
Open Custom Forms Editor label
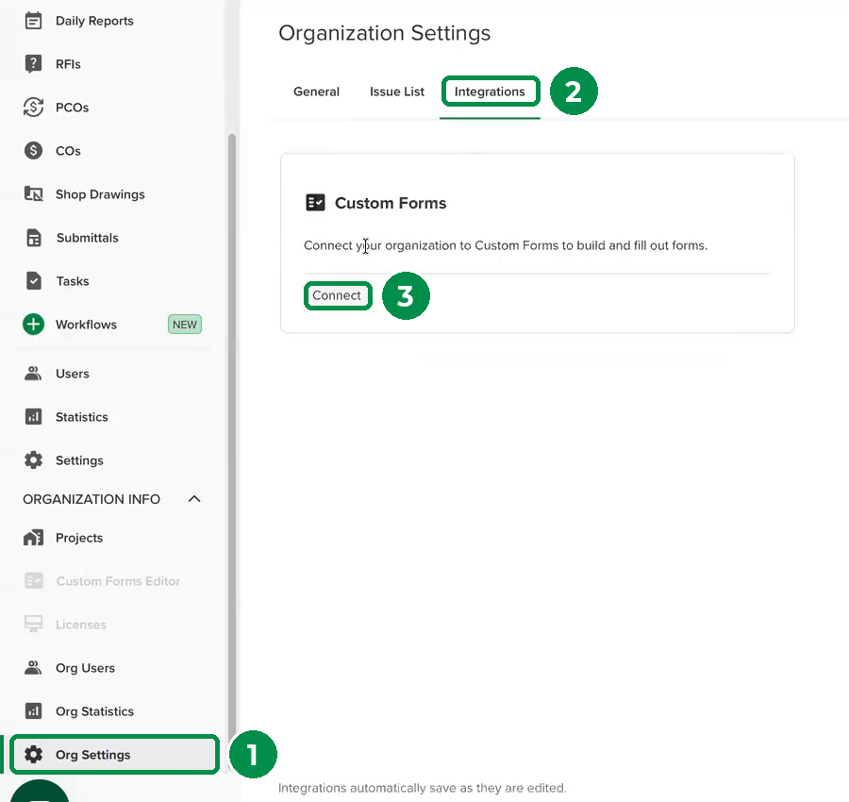click(118, 581)
